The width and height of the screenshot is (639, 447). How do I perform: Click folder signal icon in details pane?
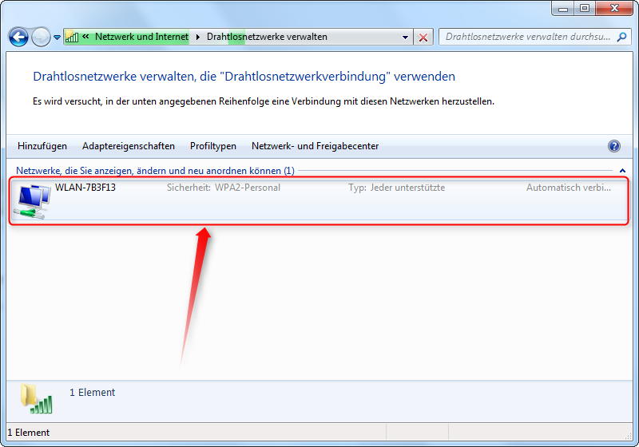point(36,399)
